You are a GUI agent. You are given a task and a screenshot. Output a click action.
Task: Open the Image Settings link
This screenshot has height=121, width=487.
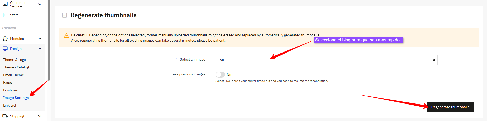(16, 98)
